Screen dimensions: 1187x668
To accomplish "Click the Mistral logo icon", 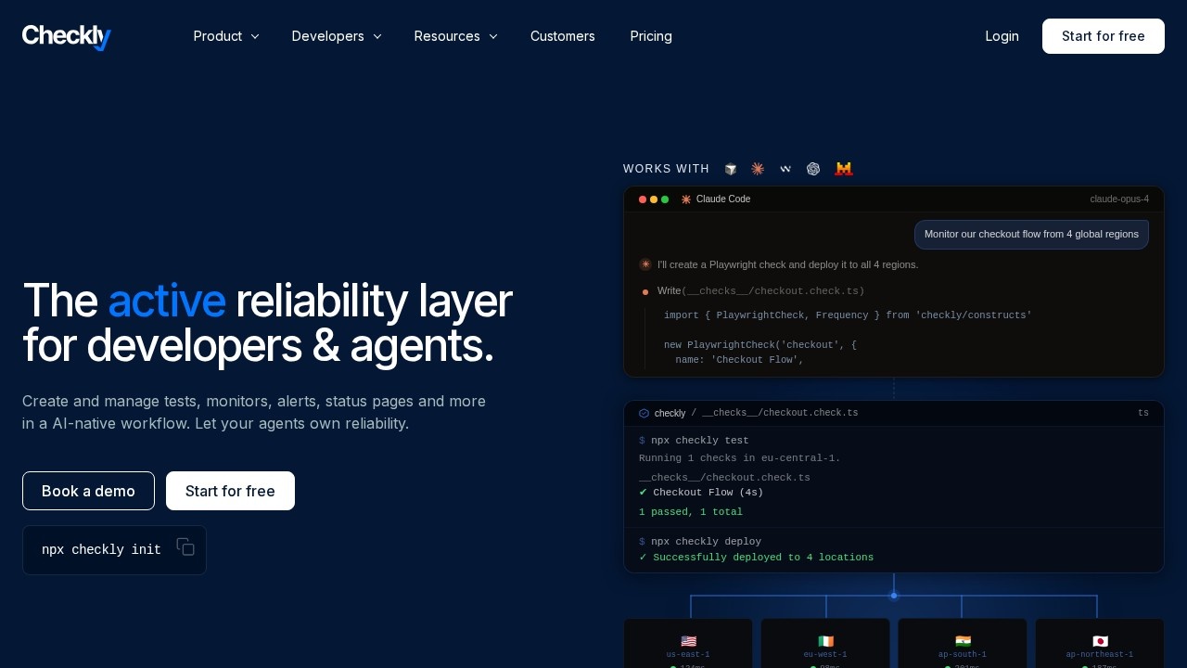I will 843,169.
